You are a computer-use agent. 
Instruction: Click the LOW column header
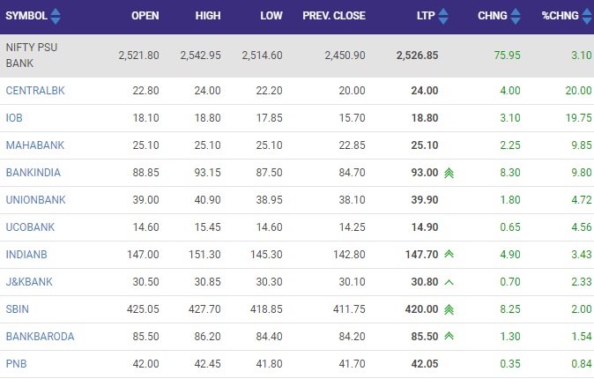(271, 16)
